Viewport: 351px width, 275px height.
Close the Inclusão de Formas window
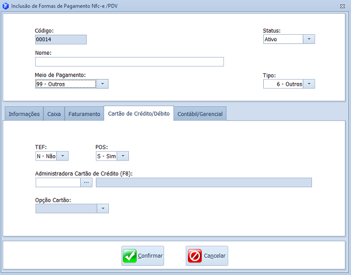[x=343, y=5]
